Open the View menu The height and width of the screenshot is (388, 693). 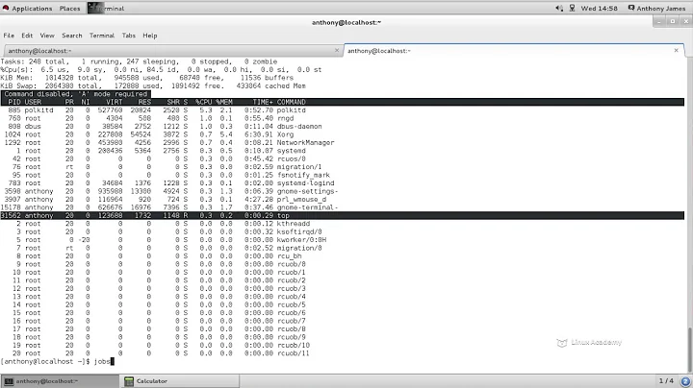(x=47, y=36)
